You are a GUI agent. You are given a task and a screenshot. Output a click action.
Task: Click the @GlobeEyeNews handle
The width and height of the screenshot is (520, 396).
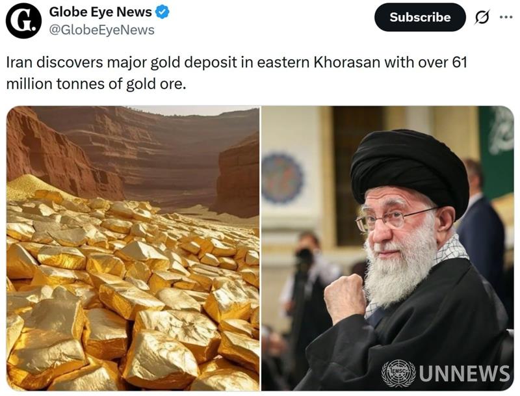tap(102, 30)
